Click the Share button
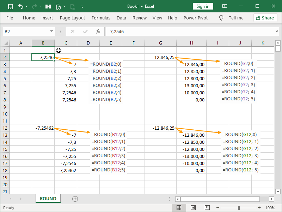 pos(265,18)
